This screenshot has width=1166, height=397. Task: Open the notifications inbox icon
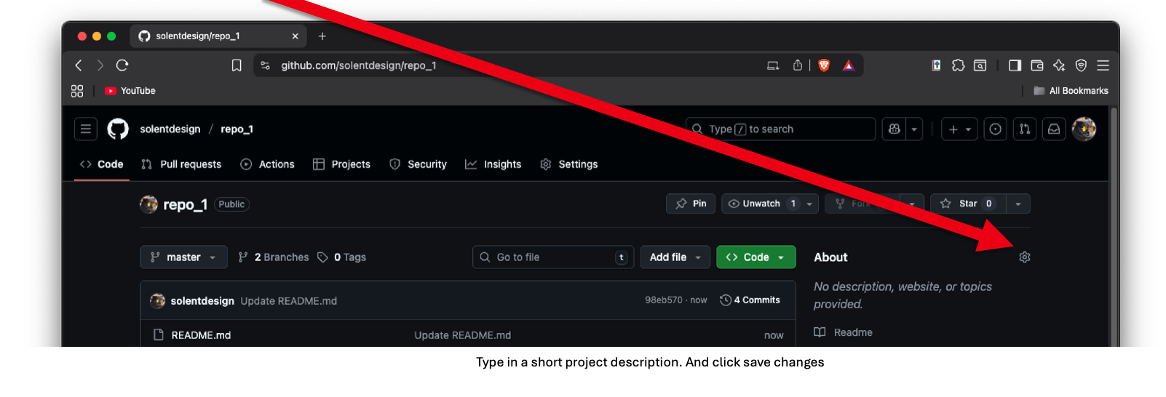[1053, 129]
